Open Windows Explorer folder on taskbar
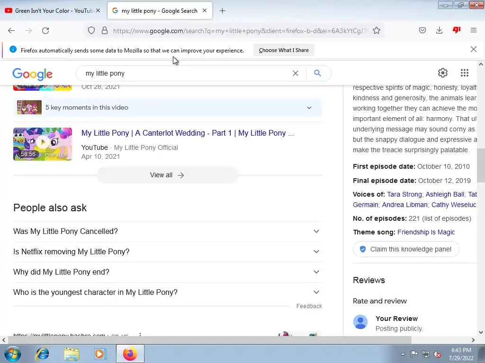 (x=72, y=354)
